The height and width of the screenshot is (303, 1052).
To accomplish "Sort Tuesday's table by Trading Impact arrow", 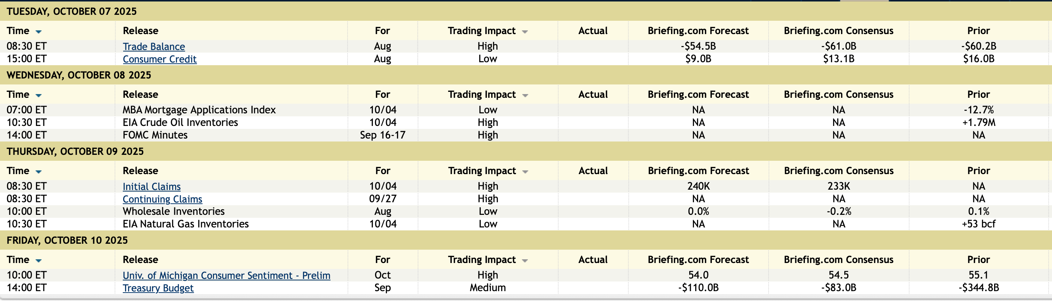I will [x=525, y=32].
